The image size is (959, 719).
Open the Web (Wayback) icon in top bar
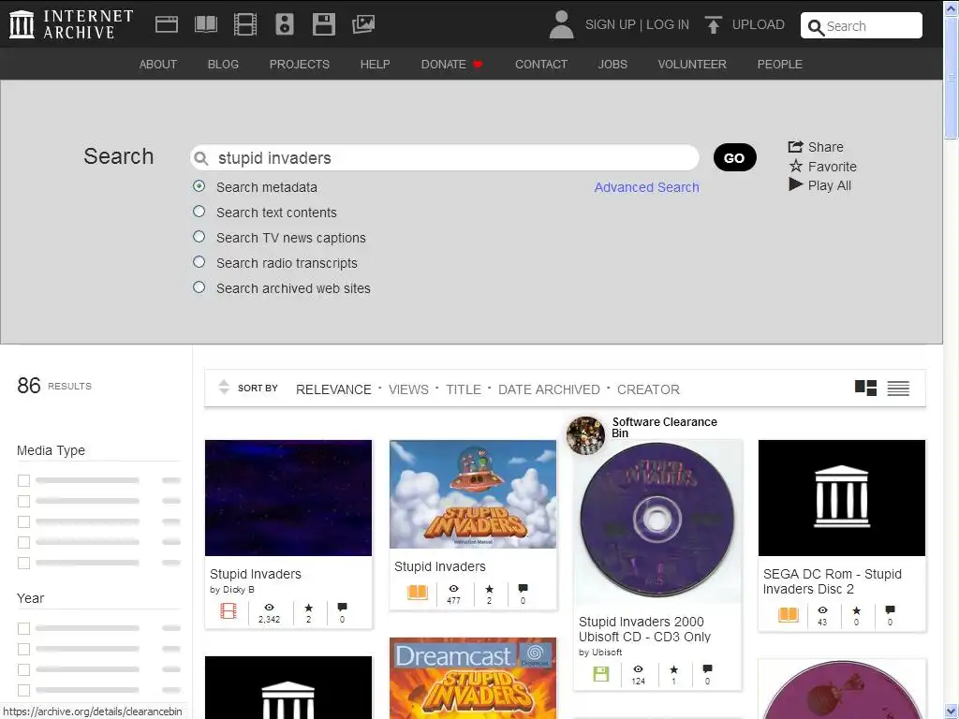(x=167, y=24)
